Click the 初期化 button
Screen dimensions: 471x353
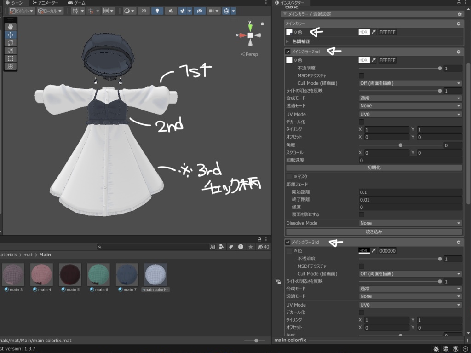click(x=373, y=168)
